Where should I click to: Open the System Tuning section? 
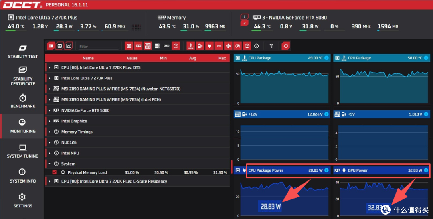[22, 151]
